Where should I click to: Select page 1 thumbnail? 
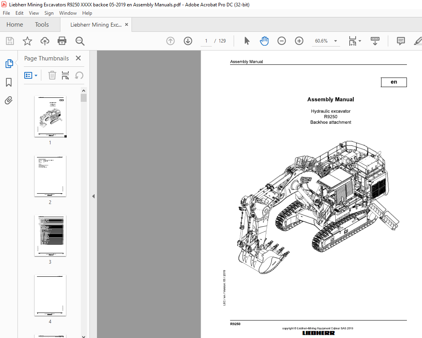point(50,117)
